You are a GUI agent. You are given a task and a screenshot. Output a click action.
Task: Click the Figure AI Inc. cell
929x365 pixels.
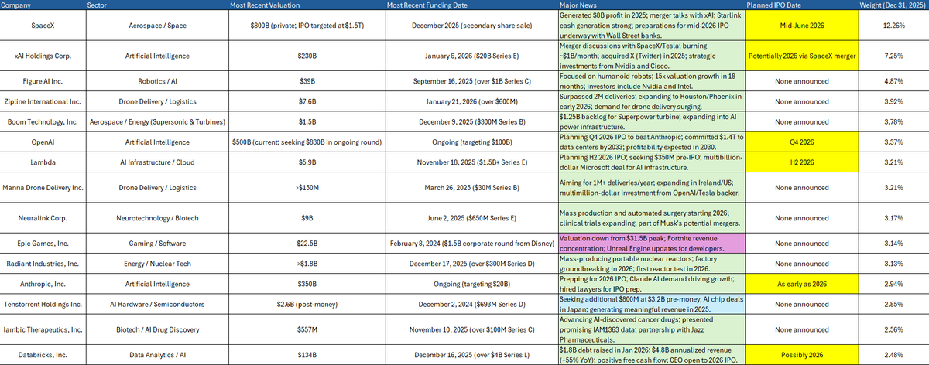43,81
